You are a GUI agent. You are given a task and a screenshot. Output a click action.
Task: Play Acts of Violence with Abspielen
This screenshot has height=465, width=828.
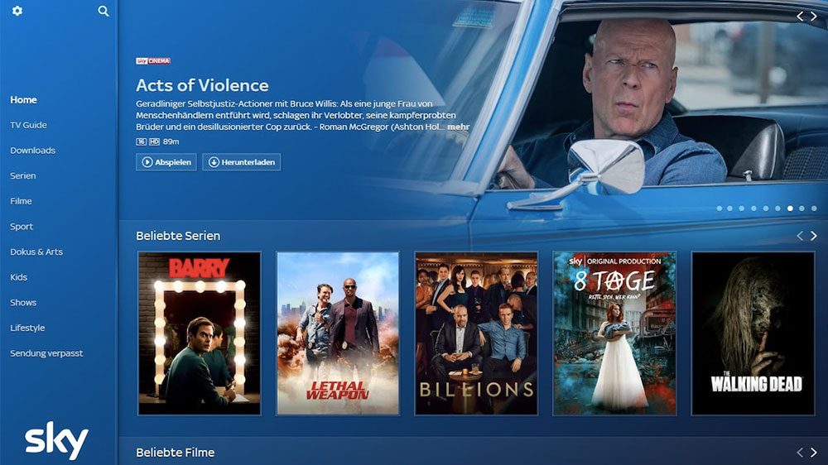coord(166,162)
